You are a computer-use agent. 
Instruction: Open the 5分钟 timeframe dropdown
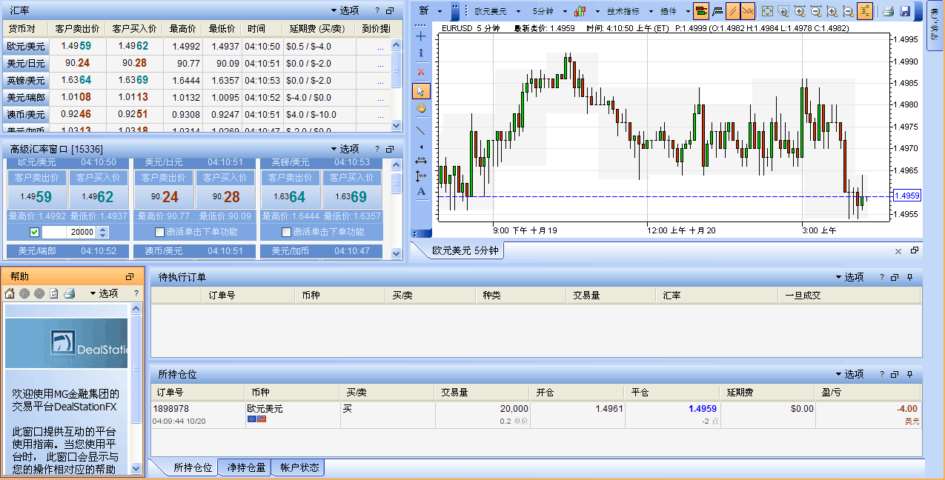(550, 11)
